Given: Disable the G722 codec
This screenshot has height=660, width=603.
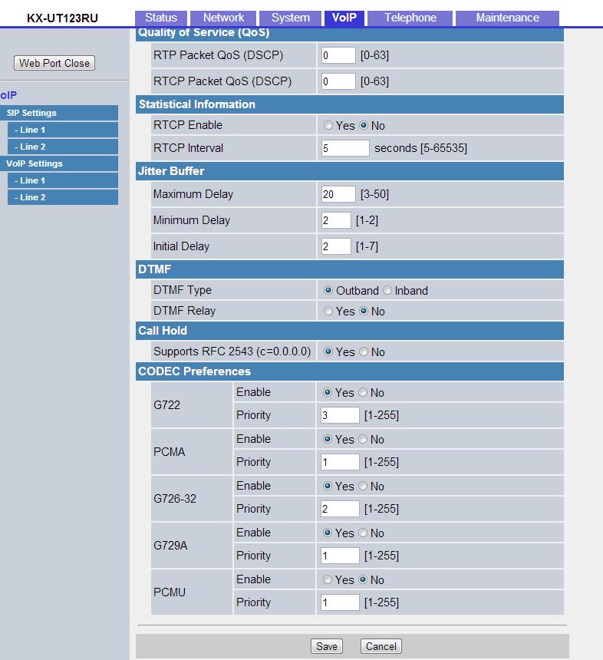Looking at the screenshot, I should [x=364, y=393].
